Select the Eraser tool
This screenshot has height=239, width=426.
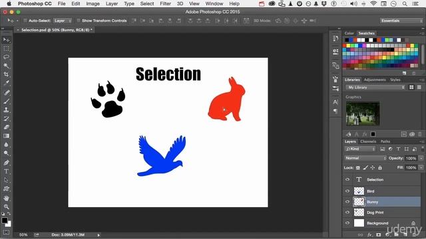click(6, 127)
